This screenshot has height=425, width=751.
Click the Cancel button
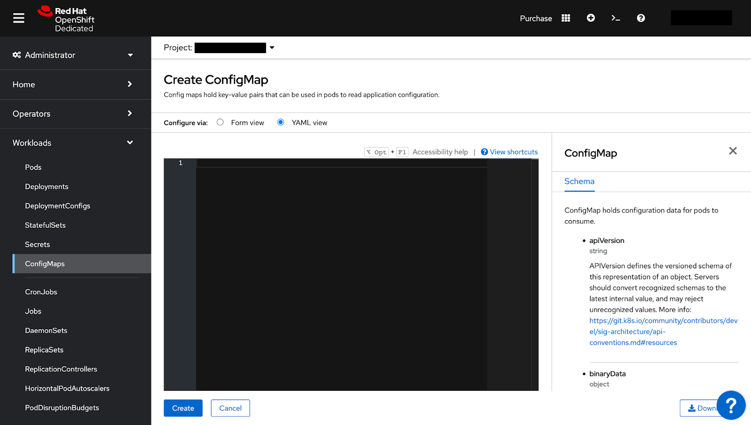pyautogui.click(x=230, y=408)
